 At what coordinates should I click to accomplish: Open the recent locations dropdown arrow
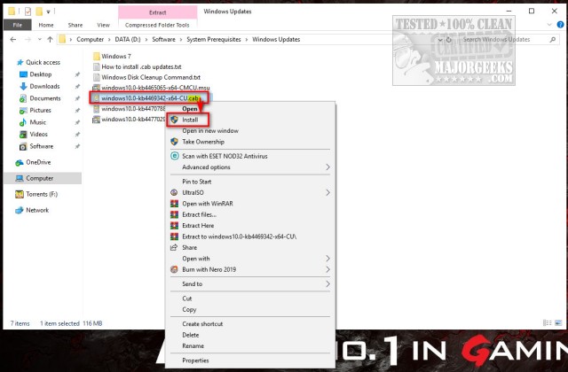[x=39, y=39]
